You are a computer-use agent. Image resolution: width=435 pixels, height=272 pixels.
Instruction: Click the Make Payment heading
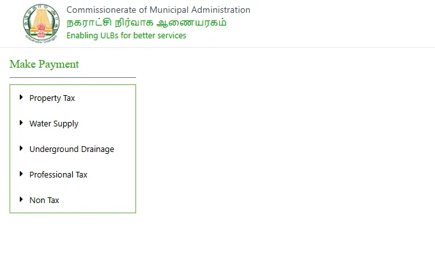tap(44, 64)
